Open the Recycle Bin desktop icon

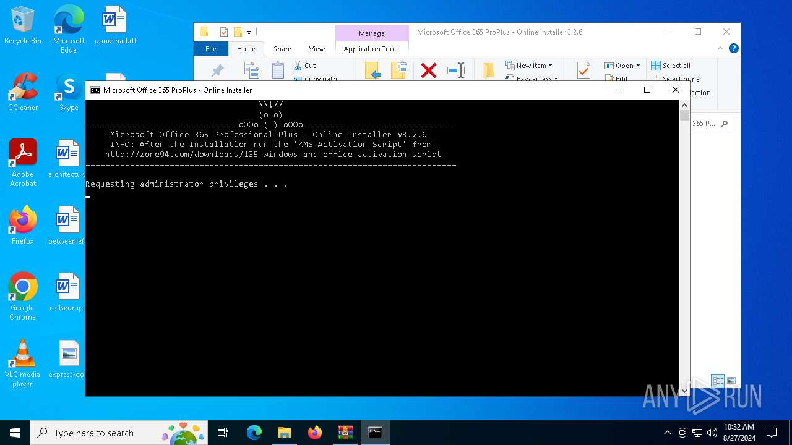pos(23,26)
